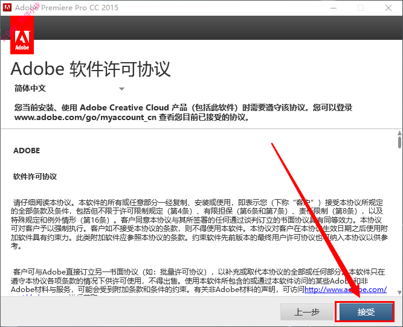Screen dimensions: 403x327
Task: Click the license scrollbar up arrow
Action: click(x=399, y=133)
